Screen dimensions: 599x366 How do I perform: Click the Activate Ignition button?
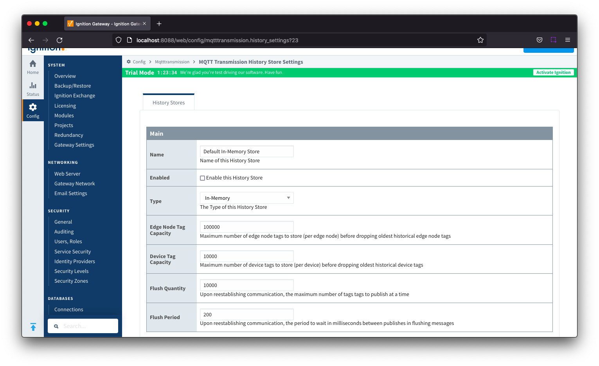[x=553, y=72]
